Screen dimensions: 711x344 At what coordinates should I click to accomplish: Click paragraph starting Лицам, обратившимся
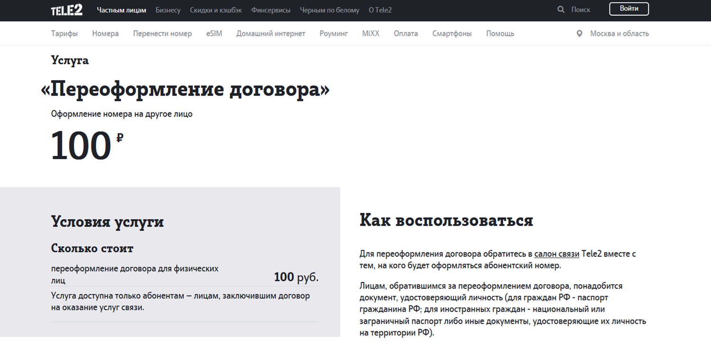tap(503, 309)
